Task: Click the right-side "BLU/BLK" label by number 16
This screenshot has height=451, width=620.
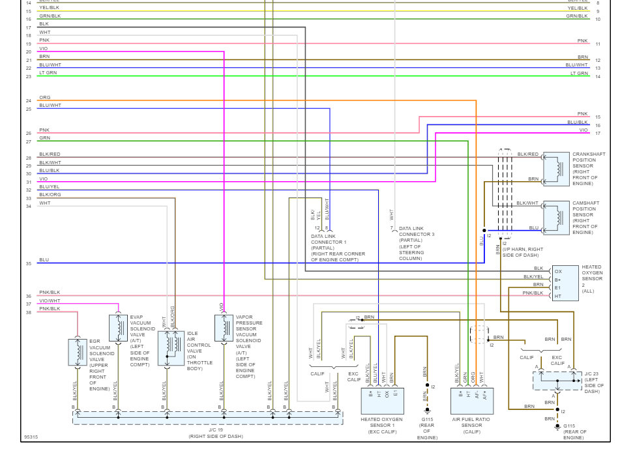Action: coord(578,122)
